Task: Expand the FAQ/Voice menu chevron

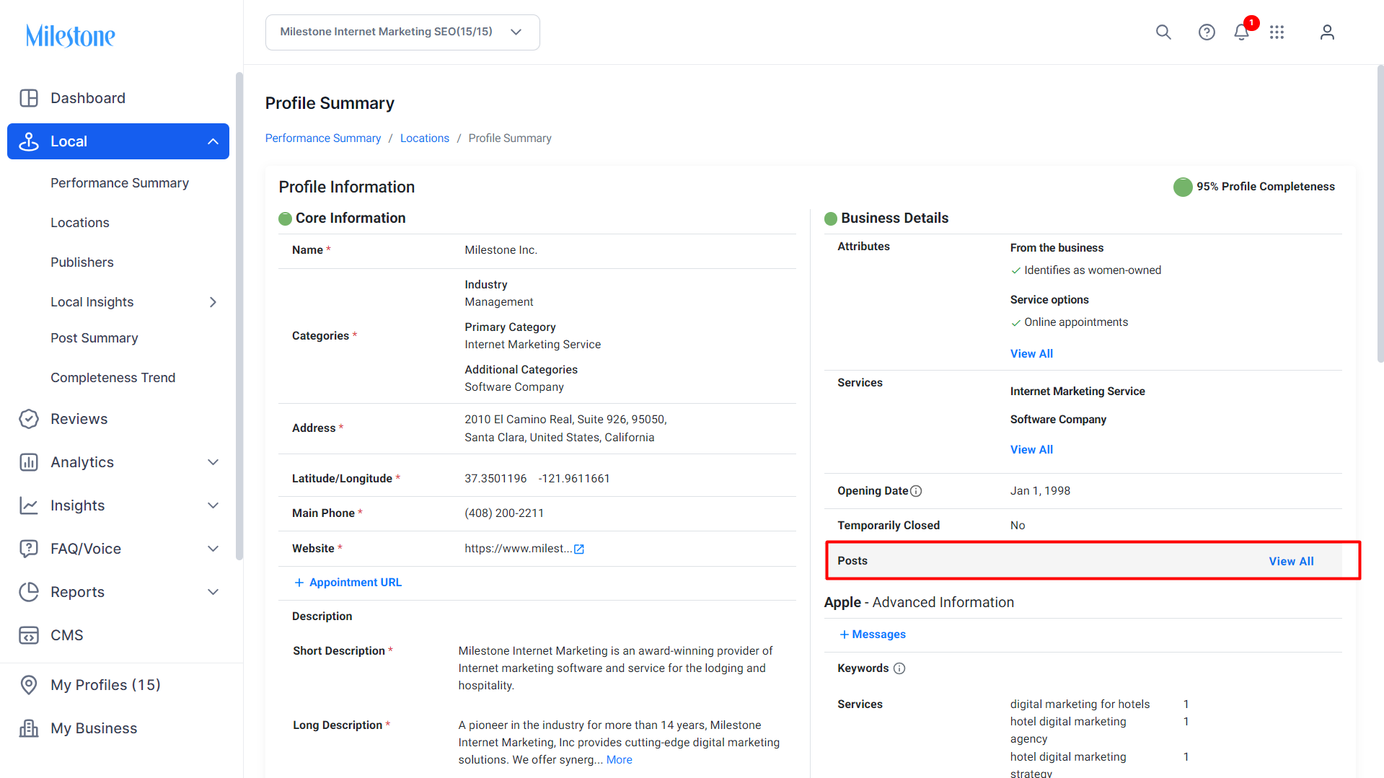Action: pyautogui.click(x=213, y=549)
